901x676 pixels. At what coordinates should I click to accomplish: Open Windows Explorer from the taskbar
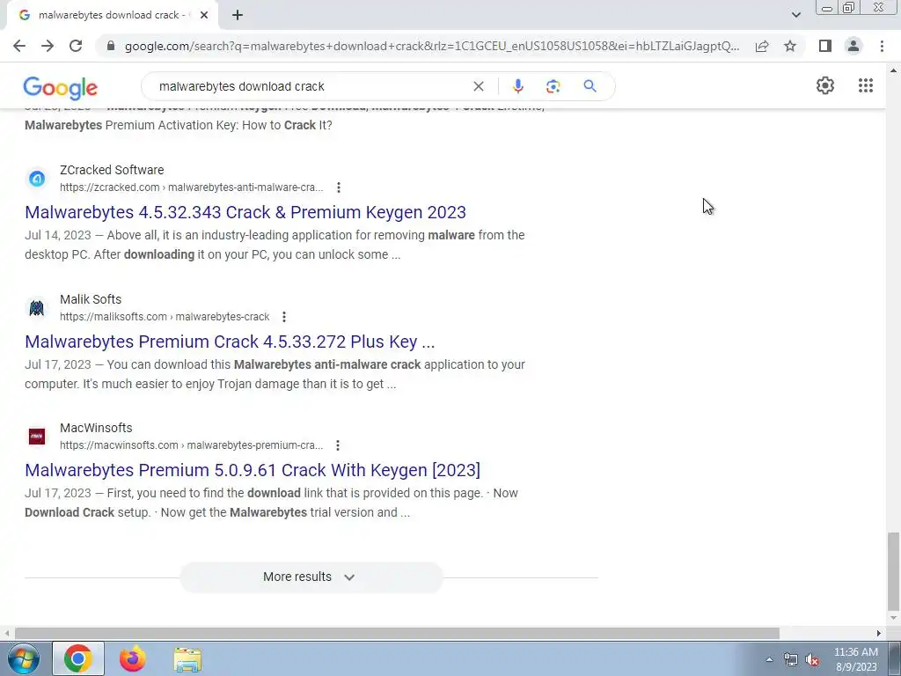pyautogui.click(x=187, y=659)
